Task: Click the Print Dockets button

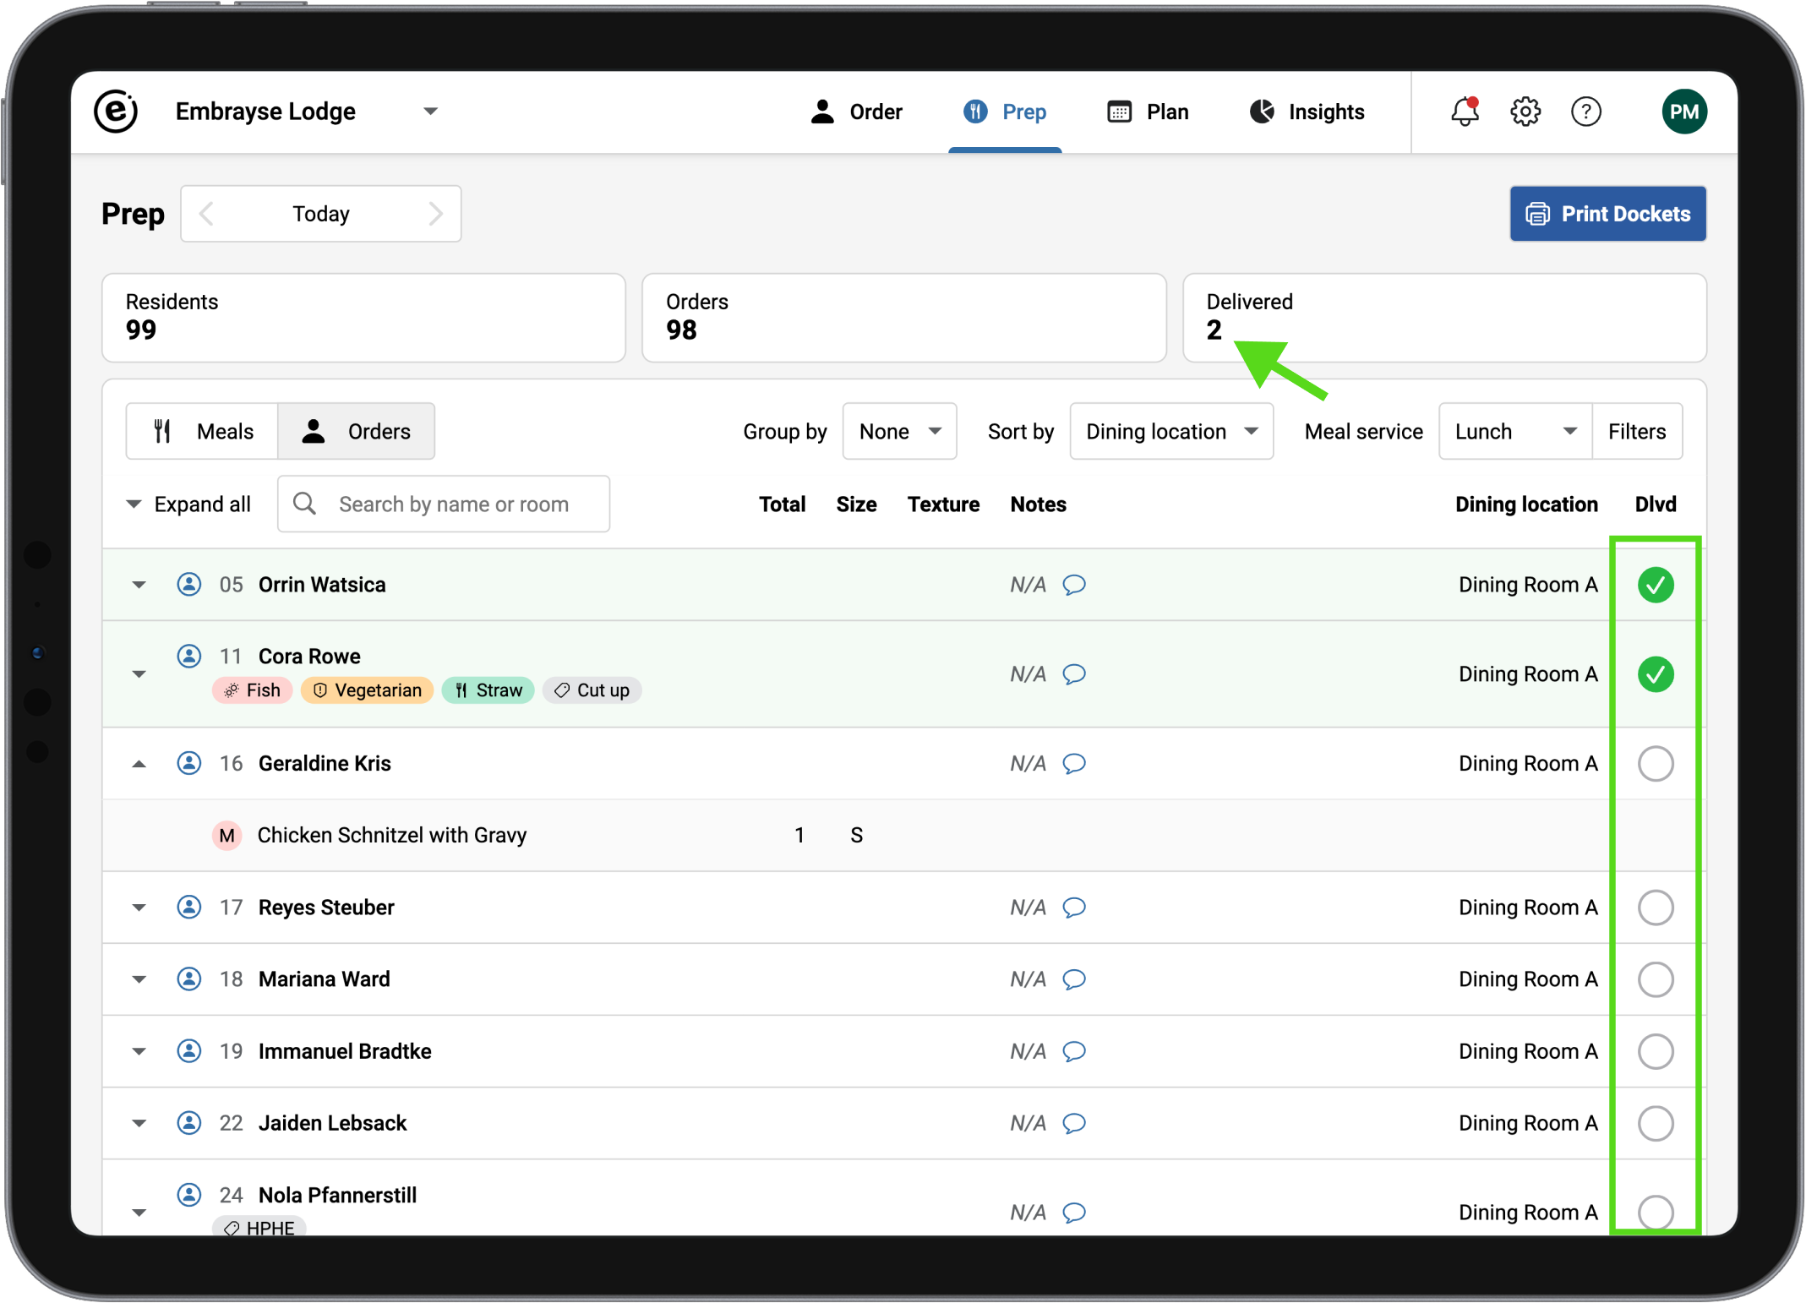Action: point(1607,214)
